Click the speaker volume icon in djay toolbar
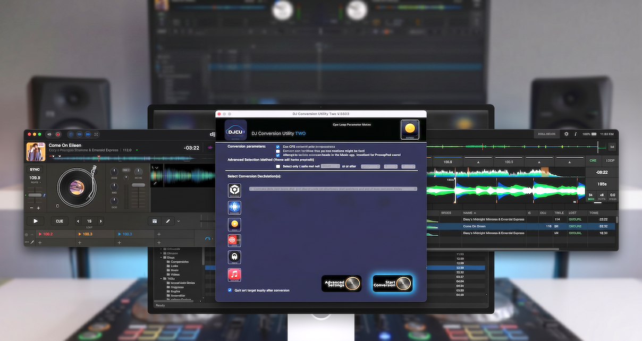642x341 pixels. coord(49,134)
